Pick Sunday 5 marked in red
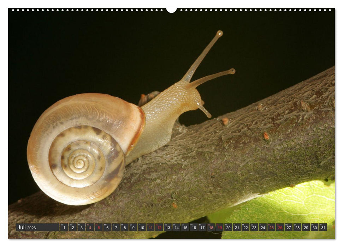 [x=99, y=227]
